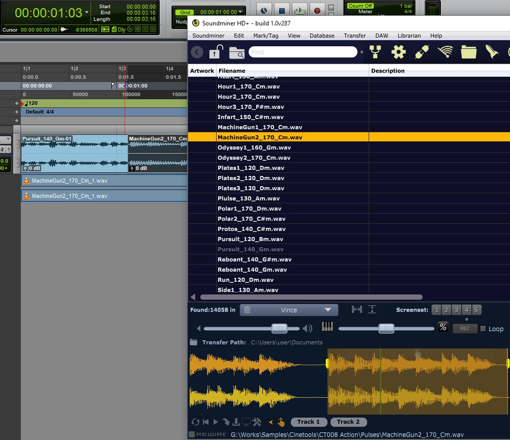The height and width of the screenshot is (440, 510).
Task: Expand the meter ruler plus button
Action: click(x=17, y=111)
